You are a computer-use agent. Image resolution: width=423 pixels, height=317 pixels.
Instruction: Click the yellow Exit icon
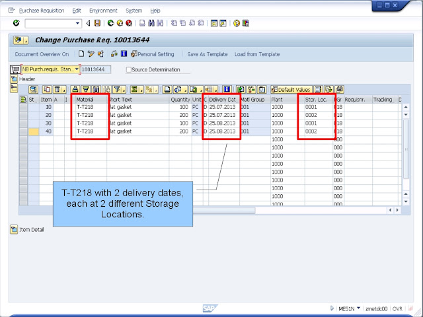click(120, 23)
